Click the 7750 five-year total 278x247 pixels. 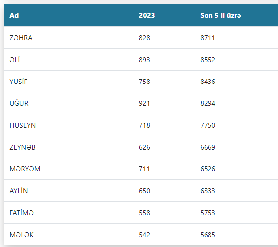click(208, 125)
